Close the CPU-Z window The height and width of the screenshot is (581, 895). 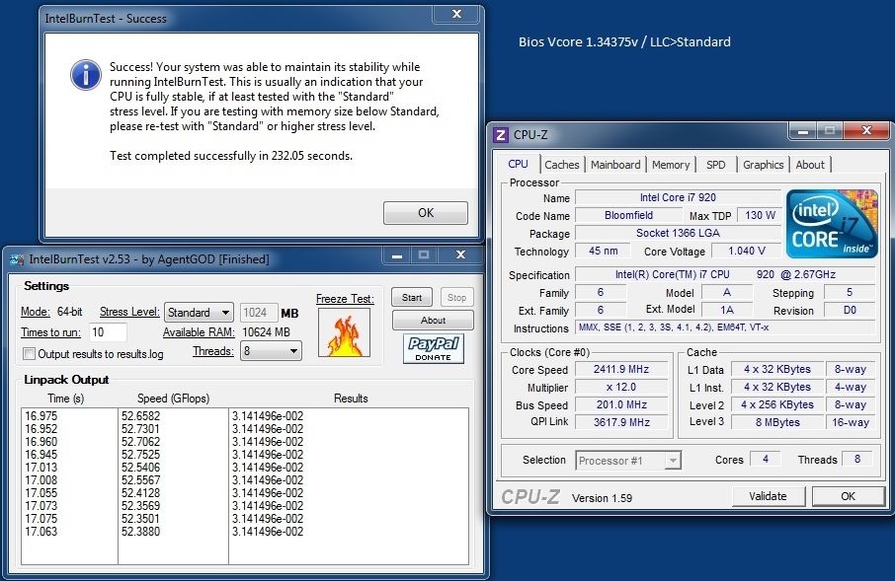click(x=866, y=131)
